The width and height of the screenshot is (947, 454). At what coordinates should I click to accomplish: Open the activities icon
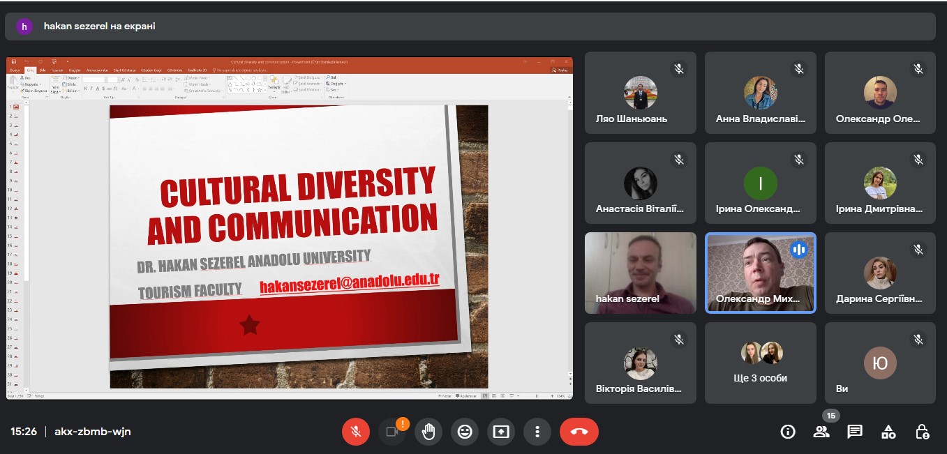[888, 432]
